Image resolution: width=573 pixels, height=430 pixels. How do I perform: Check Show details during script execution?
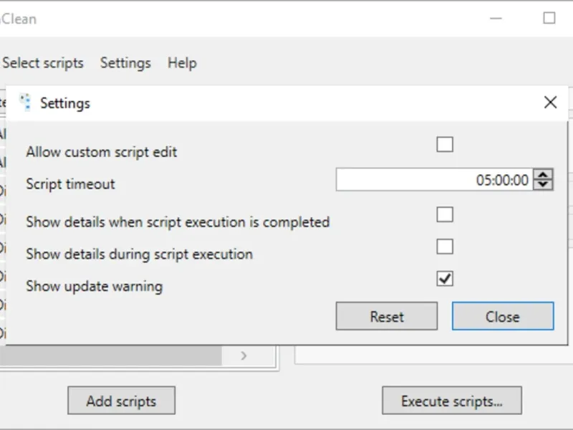[445, 247]
